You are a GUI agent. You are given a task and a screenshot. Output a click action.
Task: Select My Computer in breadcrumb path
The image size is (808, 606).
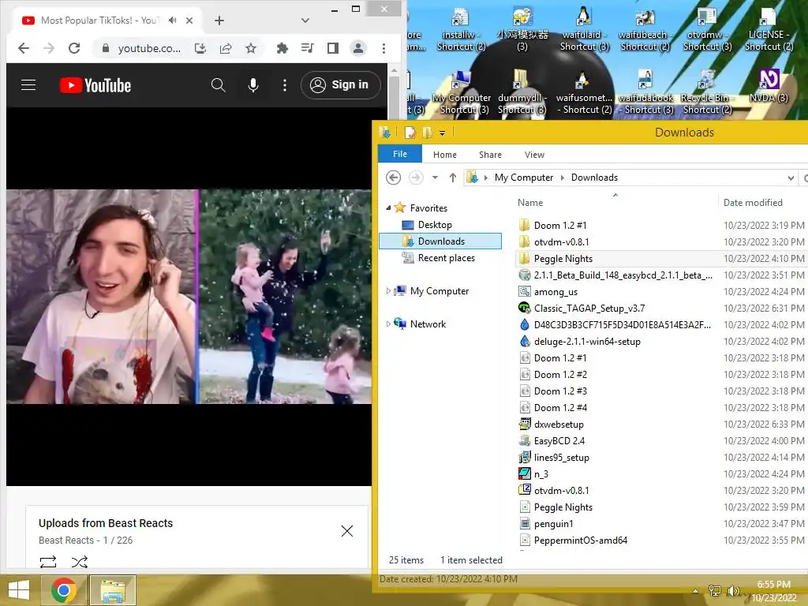pyautogui.click(x=524, y=178)
